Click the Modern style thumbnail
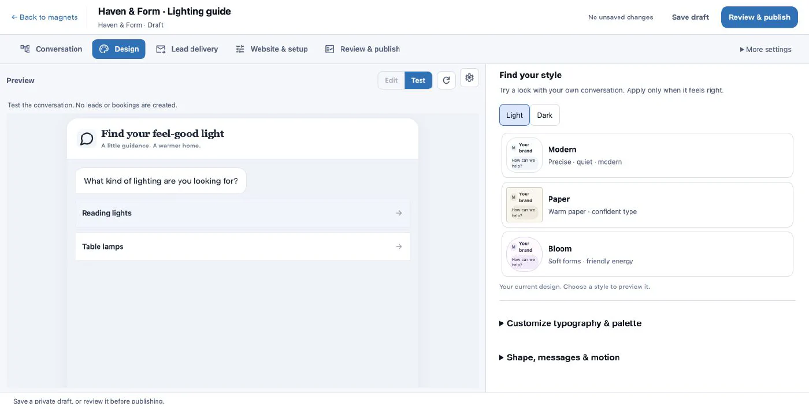The image size is (809, 410). pos(524,155)
